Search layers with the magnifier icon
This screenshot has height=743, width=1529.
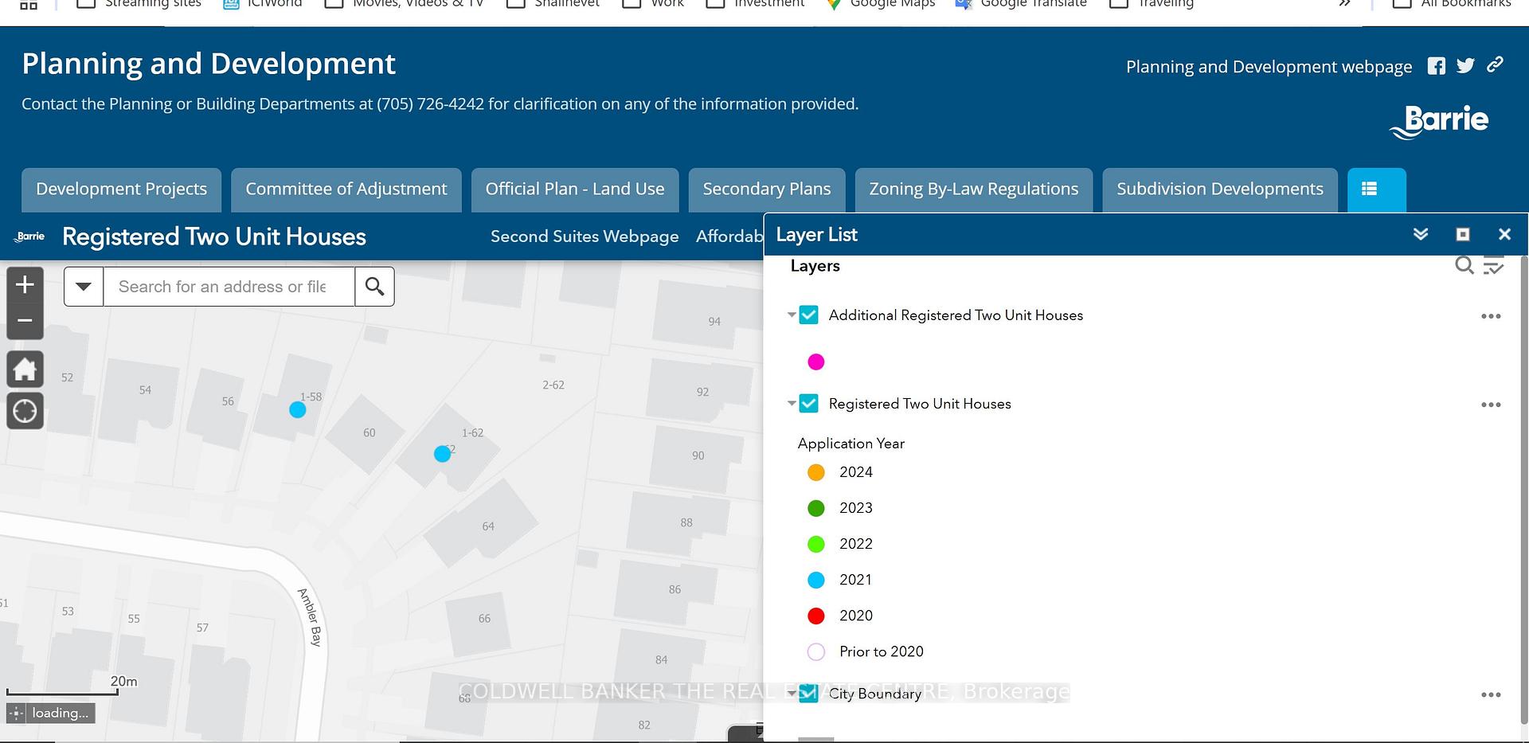point(1464,265)
